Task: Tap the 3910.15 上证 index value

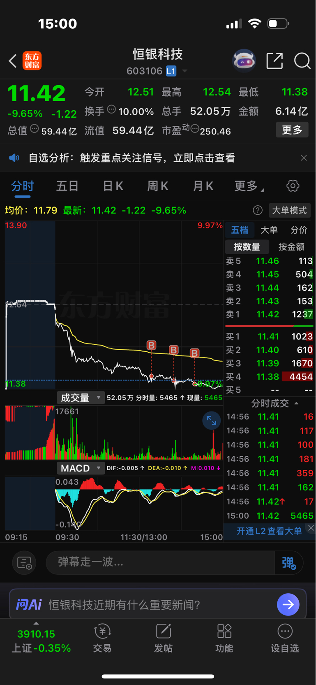Action: 36,634
